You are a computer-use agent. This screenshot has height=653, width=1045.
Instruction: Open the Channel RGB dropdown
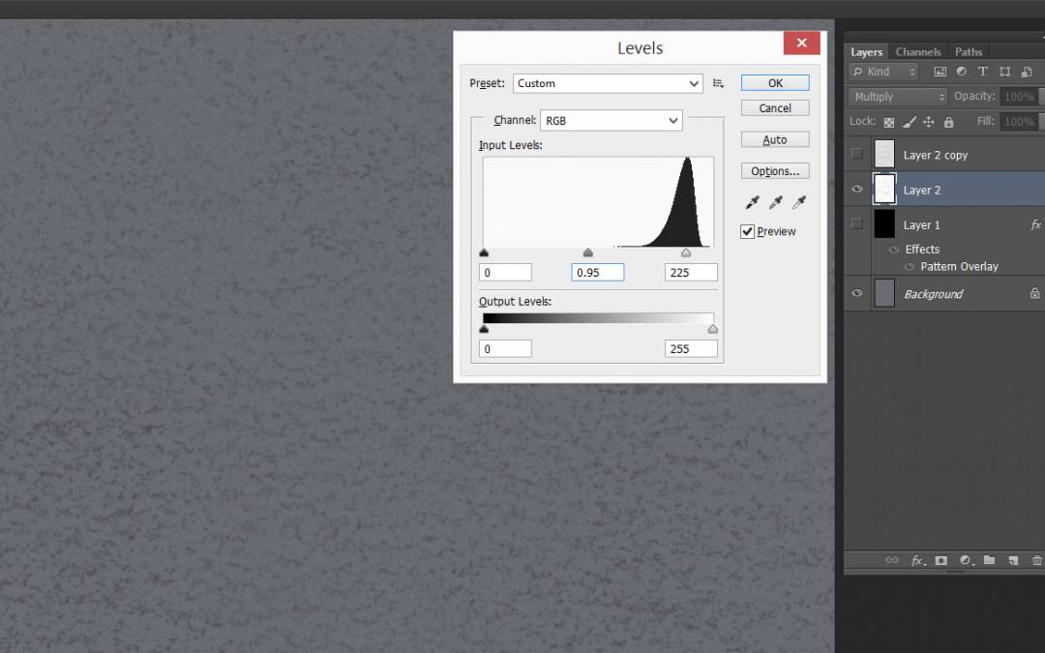(612, 121)
